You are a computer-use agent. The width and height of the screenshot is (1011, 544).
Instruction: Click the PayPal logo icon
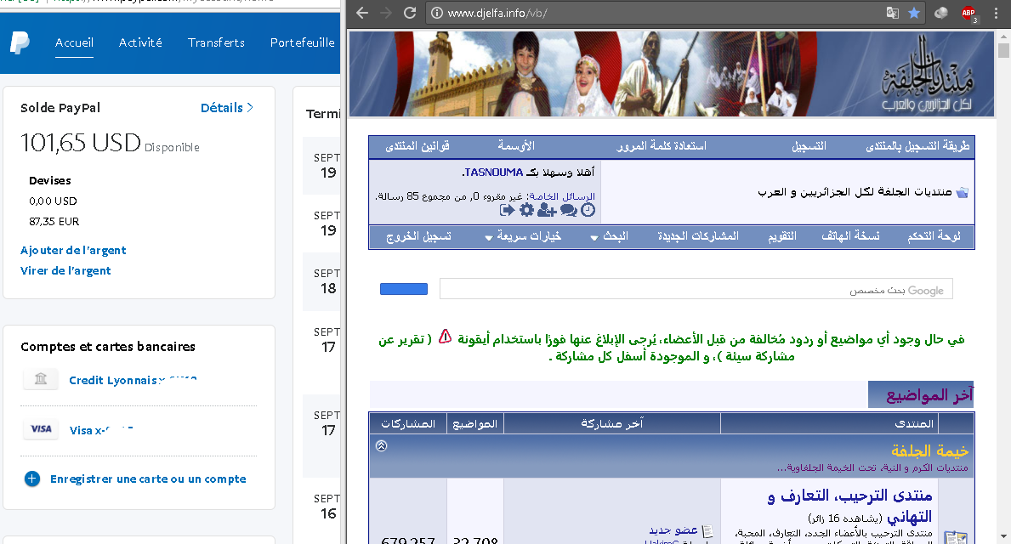20,43
